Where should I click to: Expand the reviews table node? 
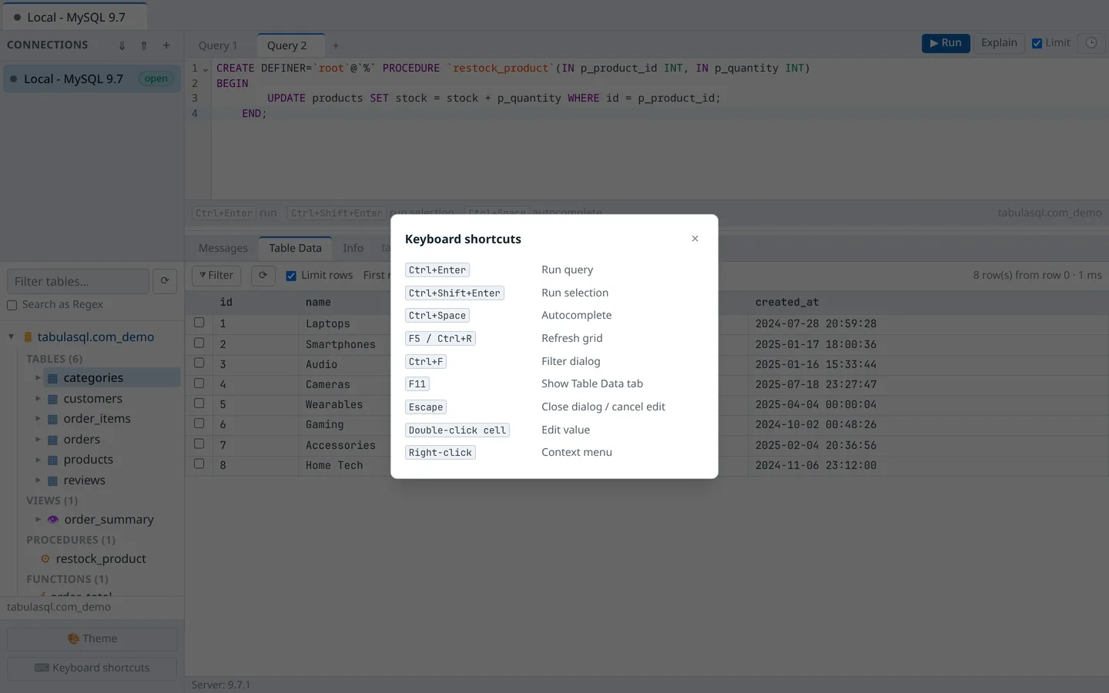tap(38, 480)
